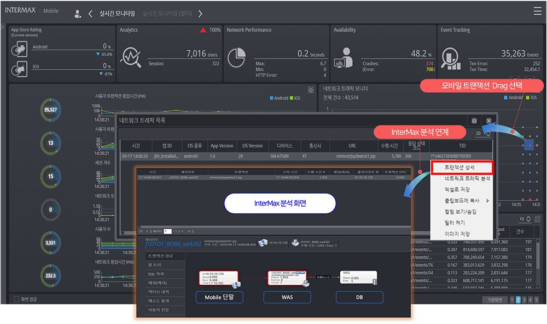Image resolution: width=547 pixels, height=324 pixels.
Task: Click the 232.5 circular gauge
Action: click(50, 275)
